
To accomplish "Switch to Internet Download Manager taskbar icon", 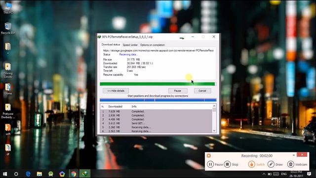I will (x=84, y=174).
